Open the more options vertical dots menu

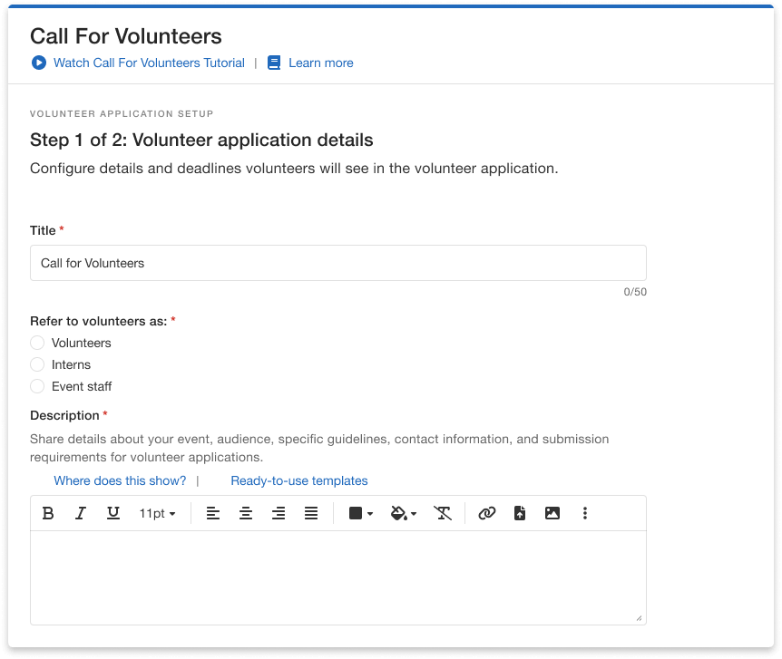585,513
